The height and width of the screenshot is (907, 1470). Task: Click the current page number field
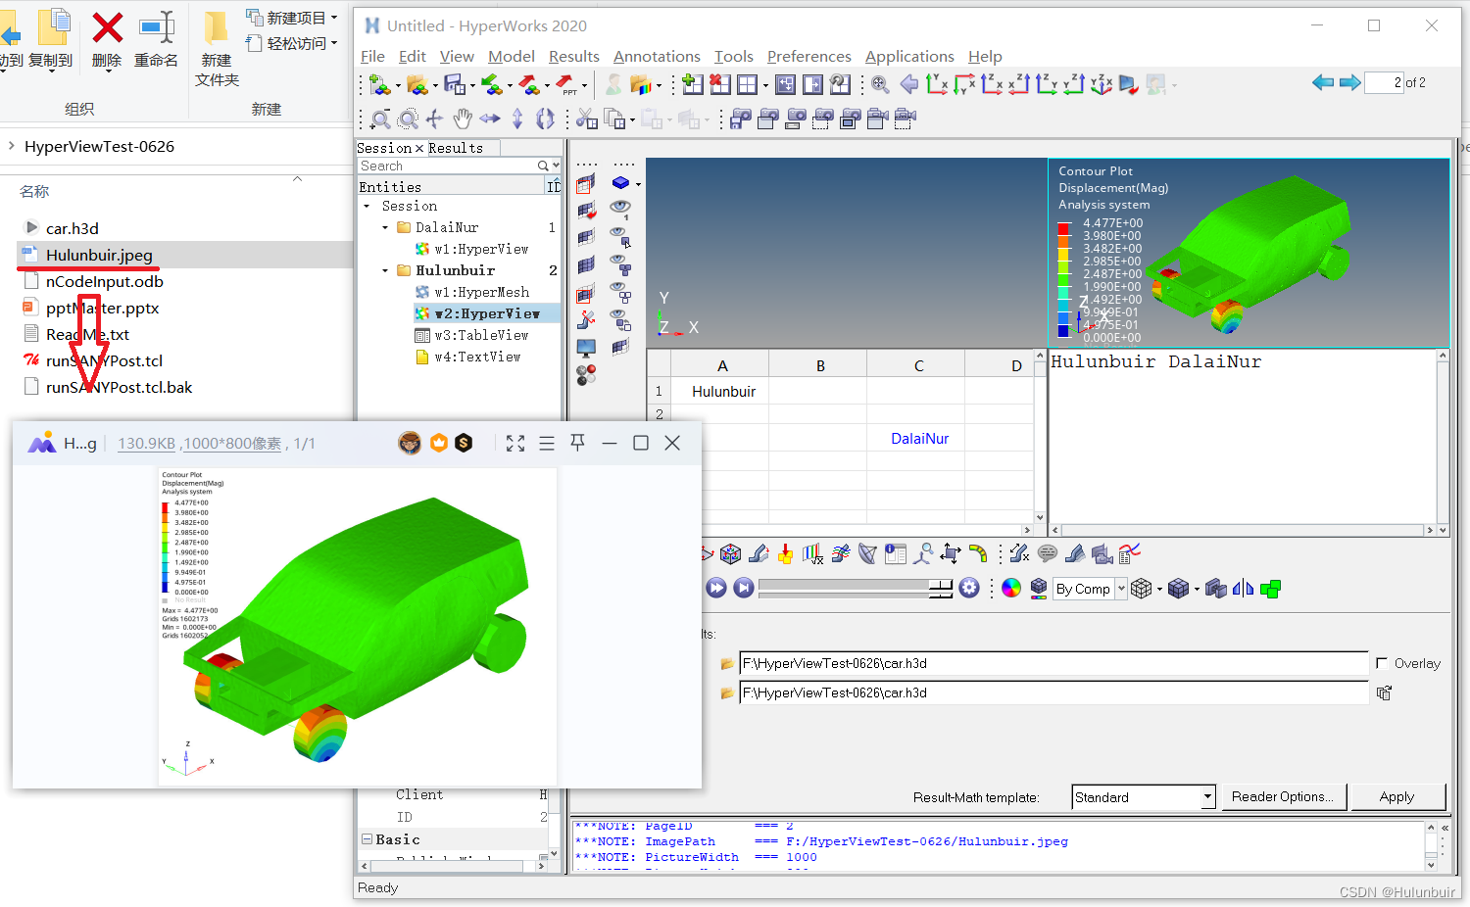1384,82
